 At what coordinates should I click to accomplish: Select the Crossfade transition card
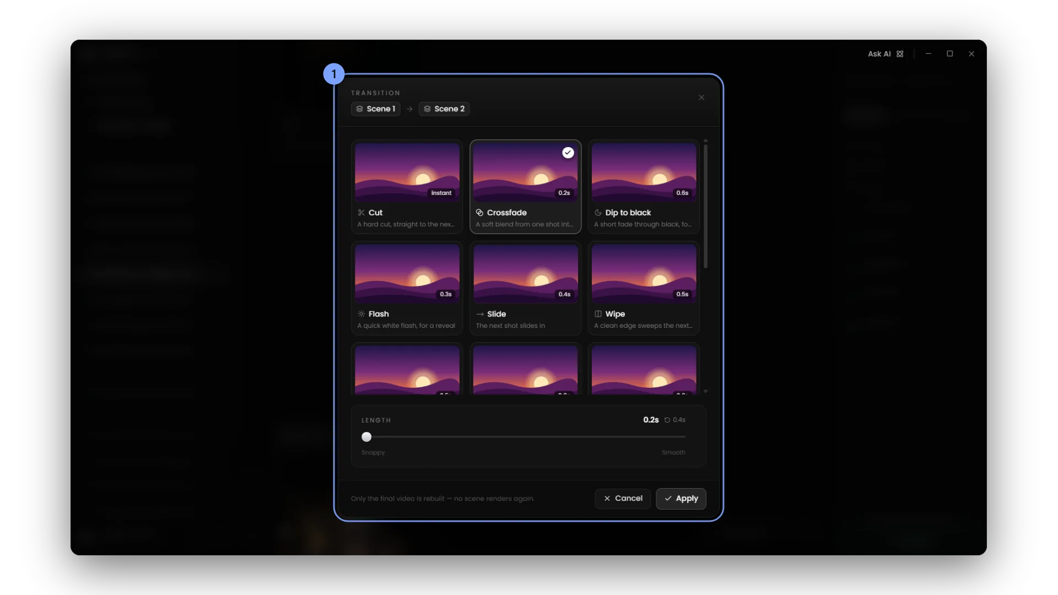tap(525, 186)
